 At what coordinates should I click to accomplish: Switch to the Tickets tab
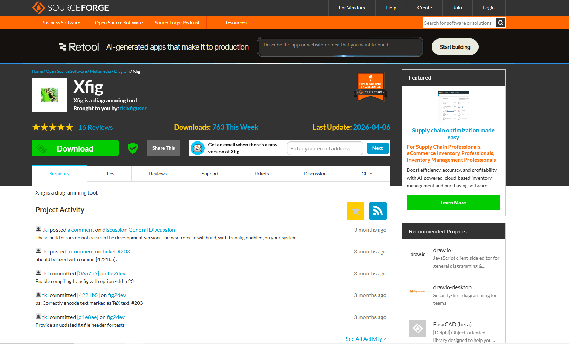coord(261,174)
